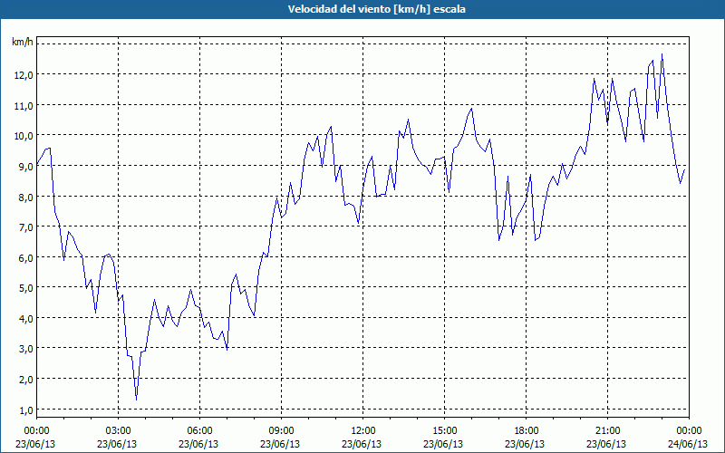Click the 12:00 time axis label
This screenshot has height=453, width=725.
click(363, 431)
